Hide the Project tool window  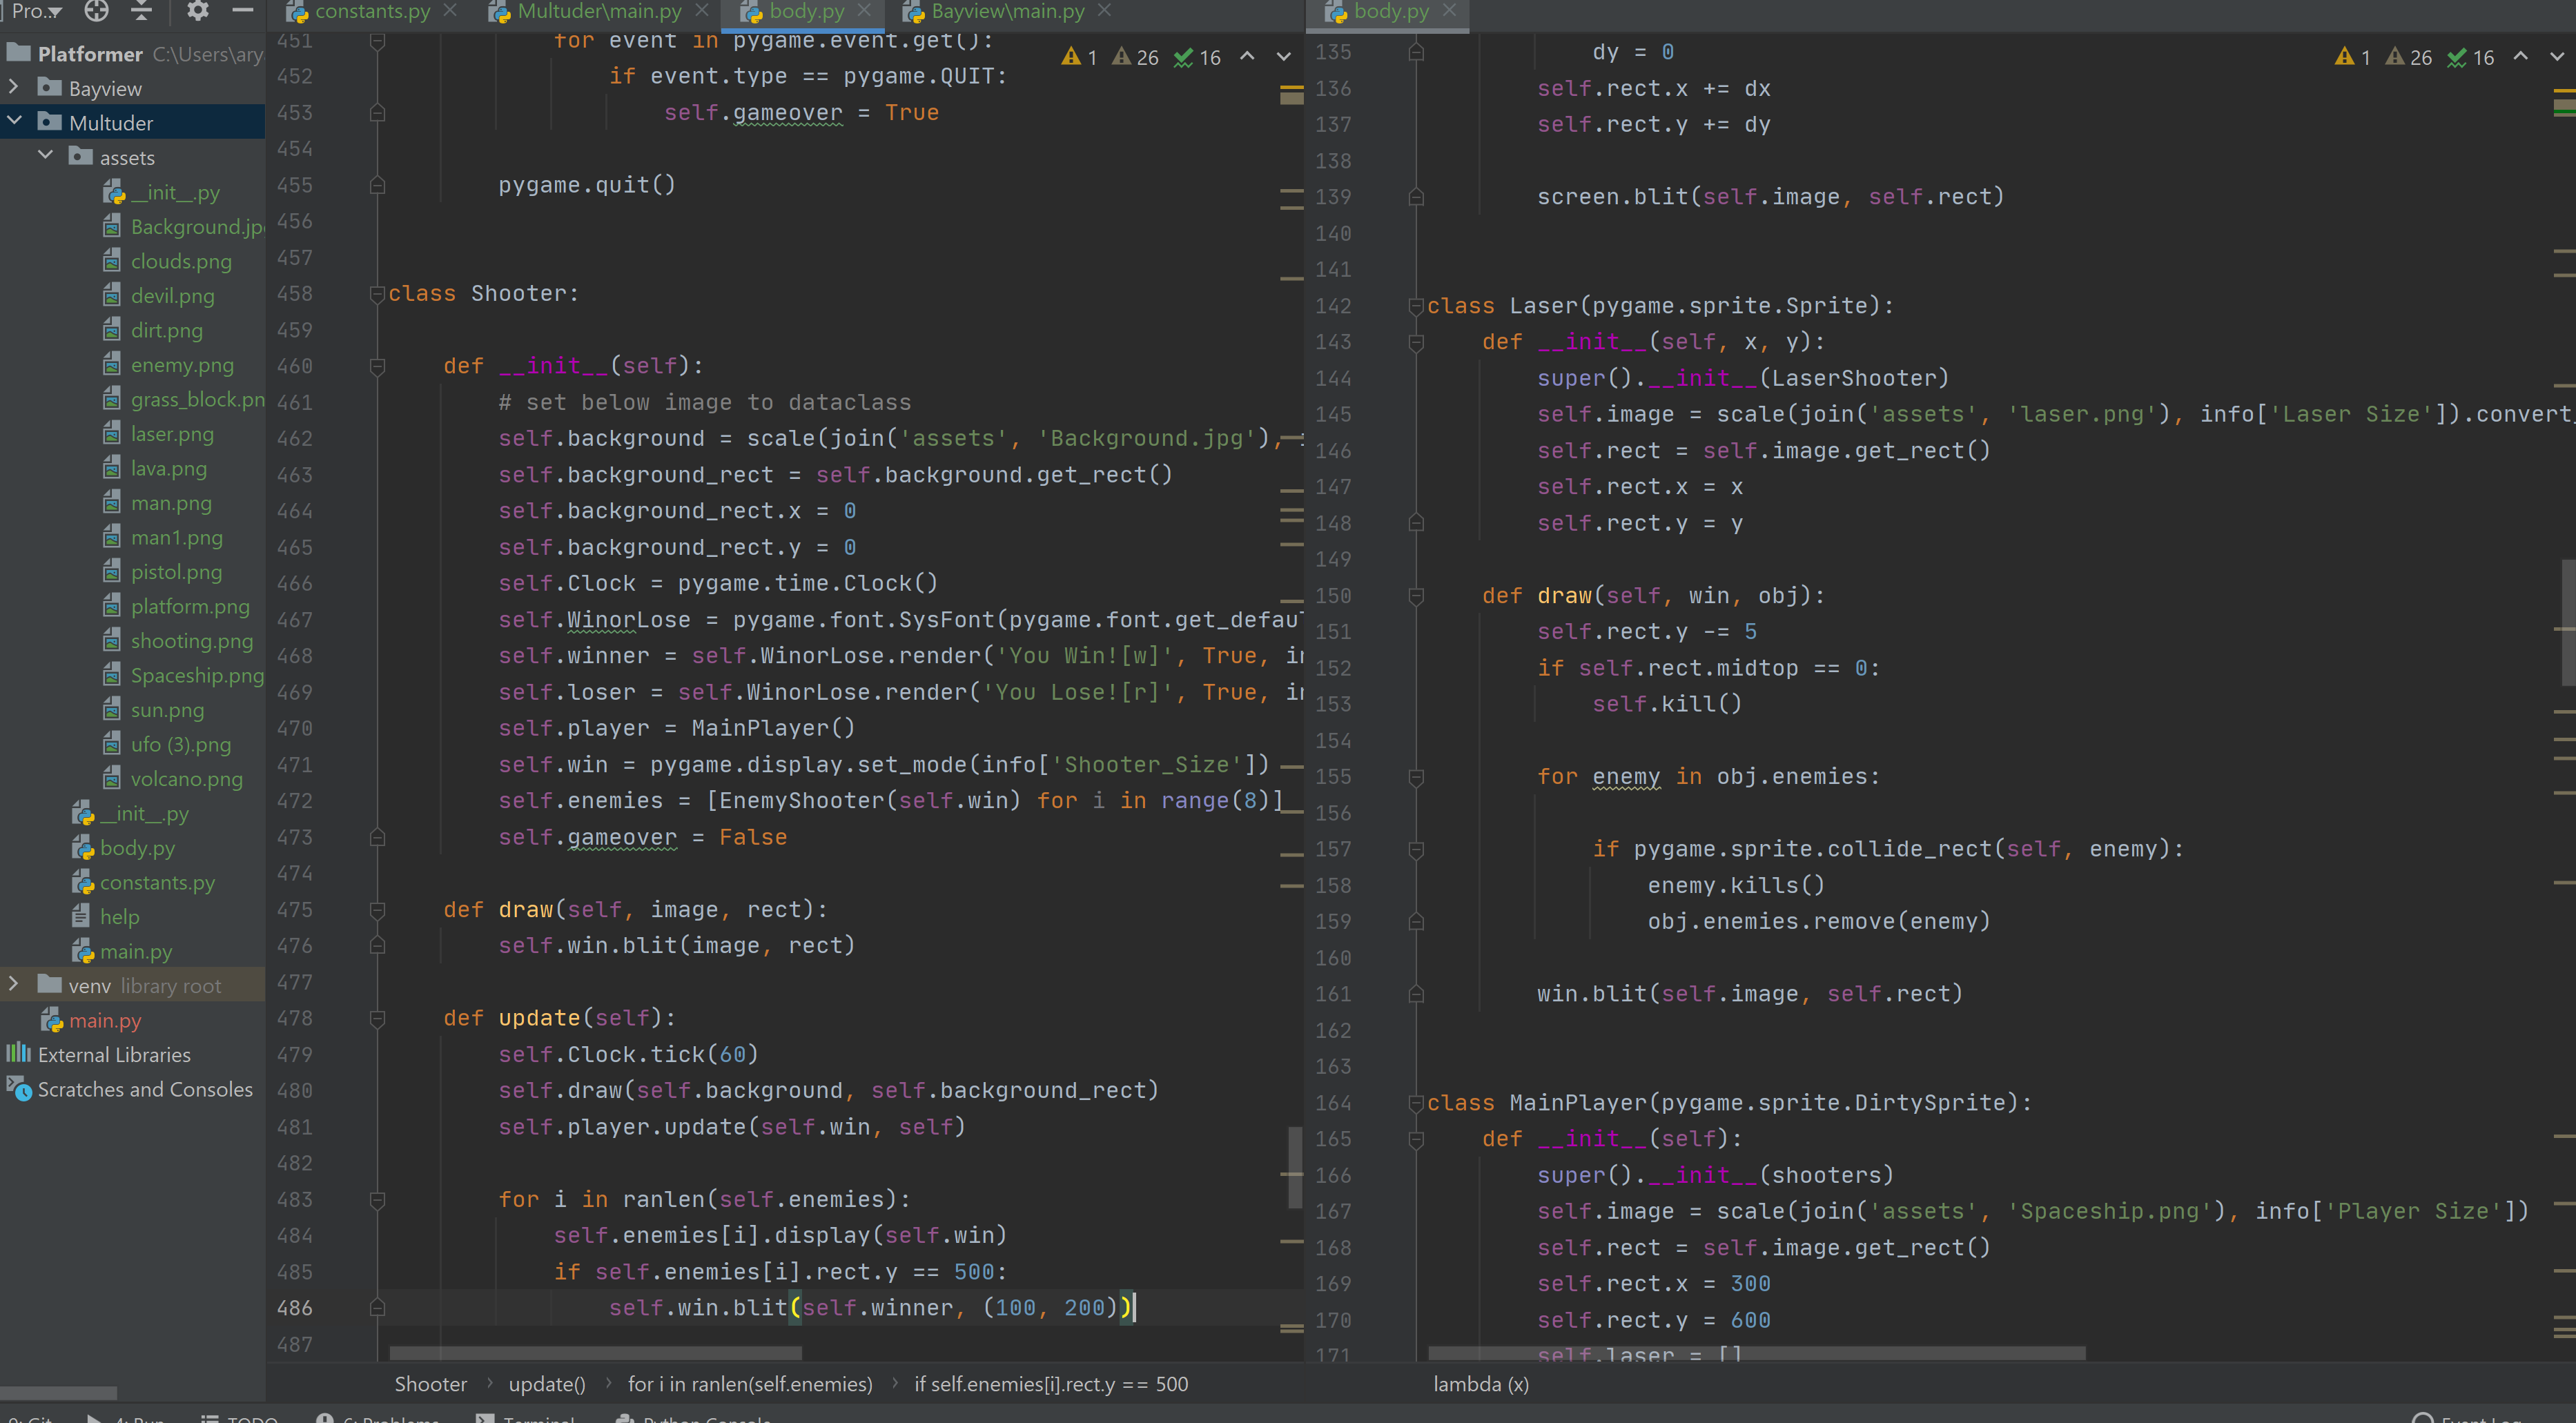[242, 11]
